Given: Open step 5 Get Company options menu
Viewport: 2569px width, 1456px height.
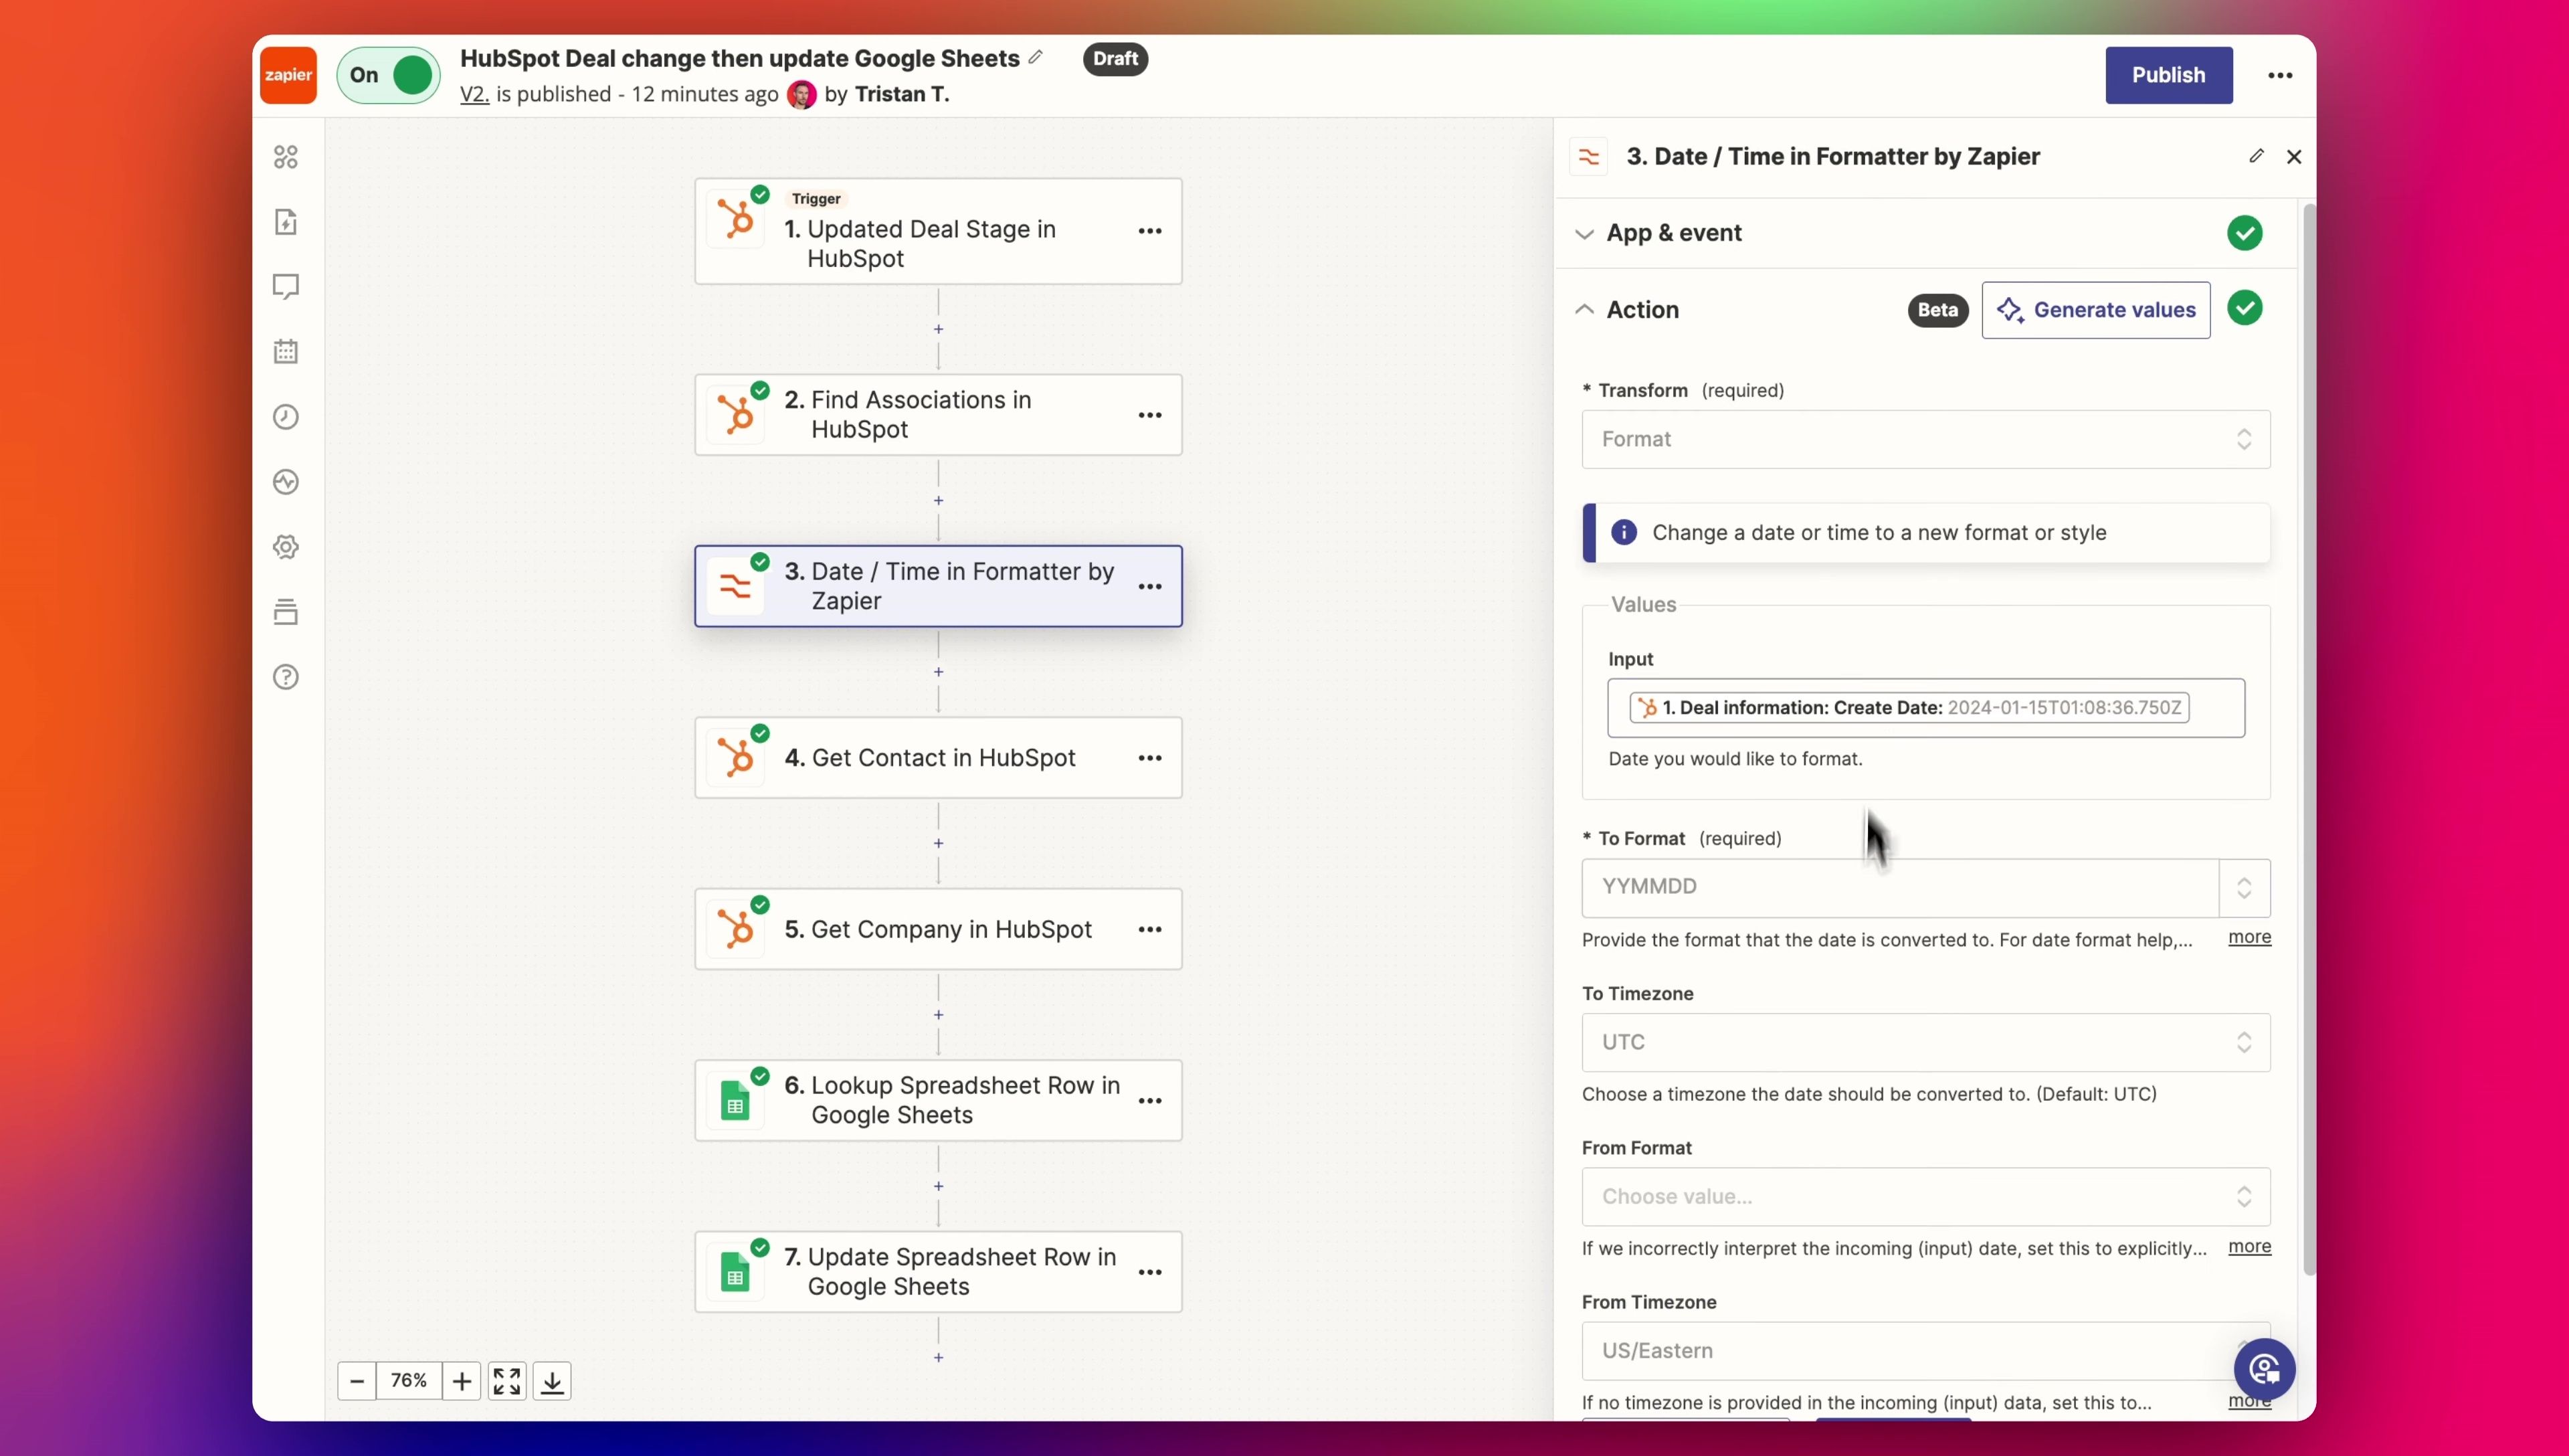Looking at the screenshot, I should [x=1149, y=929].
